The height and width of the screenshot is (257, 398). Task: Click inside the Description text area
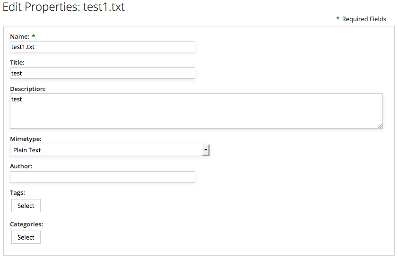[196, 111]
